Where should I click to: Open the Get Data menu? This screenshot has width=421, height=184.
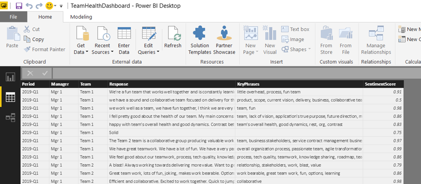81,40
